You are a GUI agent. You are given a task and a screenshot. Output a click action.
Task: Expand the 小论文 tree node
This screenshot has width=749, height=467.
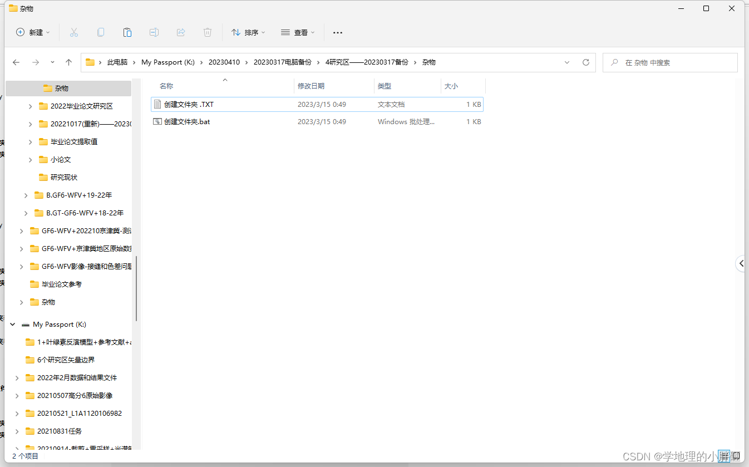tap(31, 159)
